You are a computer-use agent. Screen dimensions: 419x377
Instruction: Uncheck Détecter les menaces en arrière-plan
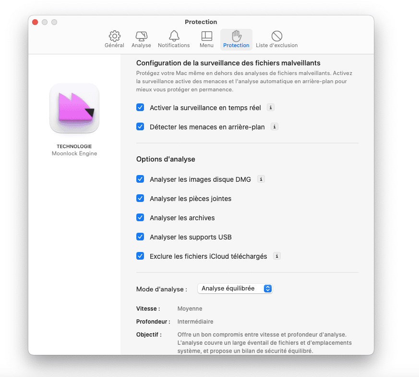pos(140,126)
